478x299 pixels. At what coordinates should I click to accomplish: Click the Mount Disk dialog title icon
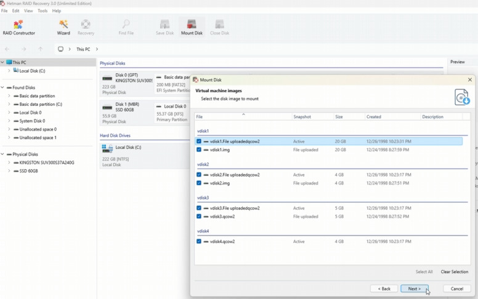(195, 80)
